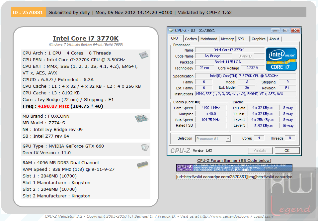Click the Core Speed value 4190.1 MHz

coord(211,108)
